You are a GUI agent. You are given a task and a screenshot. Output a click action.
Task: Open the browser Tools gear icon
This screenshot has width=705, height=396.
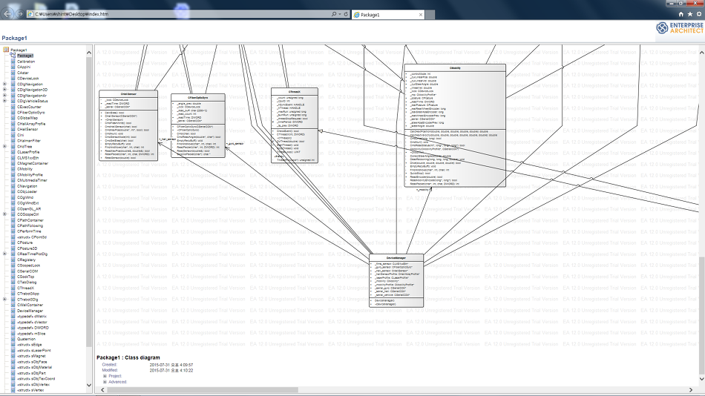coord(699,14)
